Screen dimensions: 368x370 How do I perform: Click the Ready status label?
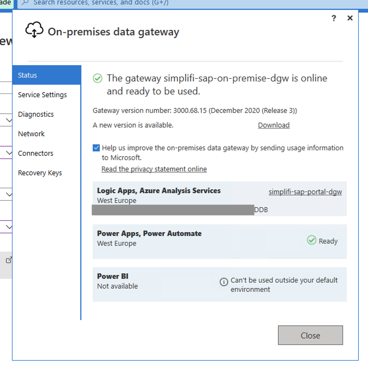328,241
